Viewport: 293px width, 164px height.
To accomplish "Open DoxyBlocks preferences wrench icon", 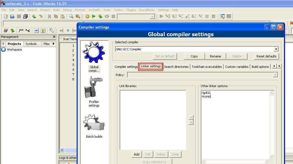I will [51, 31].
